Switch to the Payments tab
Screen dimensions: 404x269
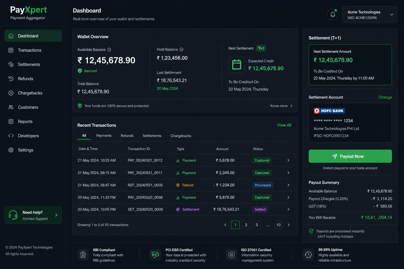104,136
